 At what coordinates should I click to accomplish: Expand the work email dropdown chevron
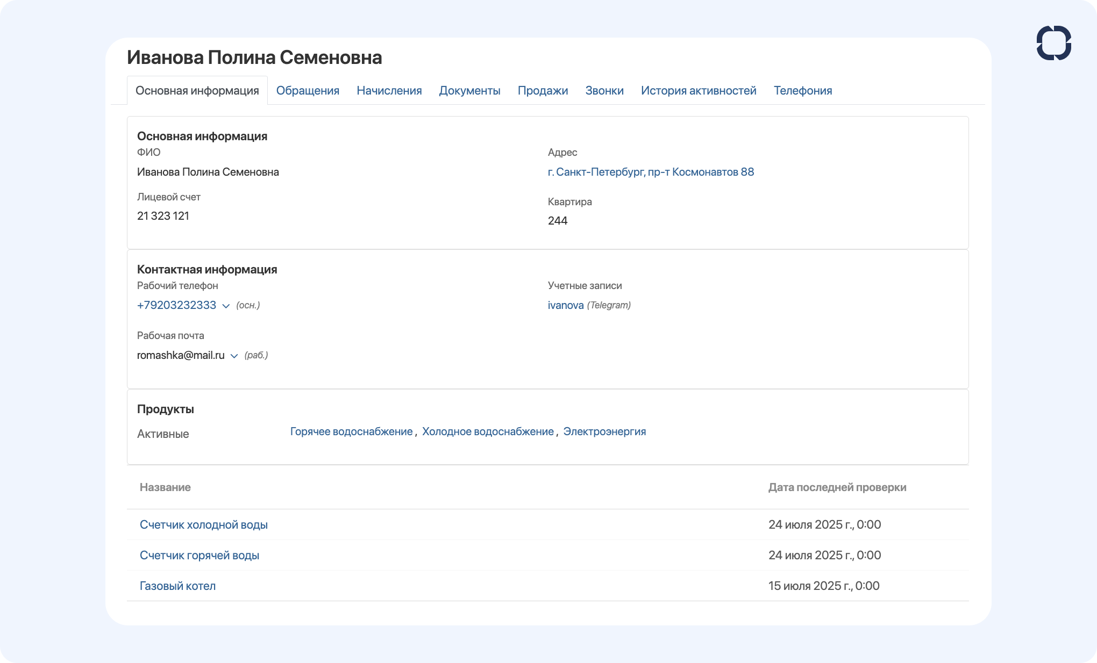tap(234, 356)
